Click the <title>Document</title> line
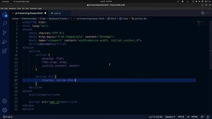Screen dimensions: 212x119 pos(47,44)
